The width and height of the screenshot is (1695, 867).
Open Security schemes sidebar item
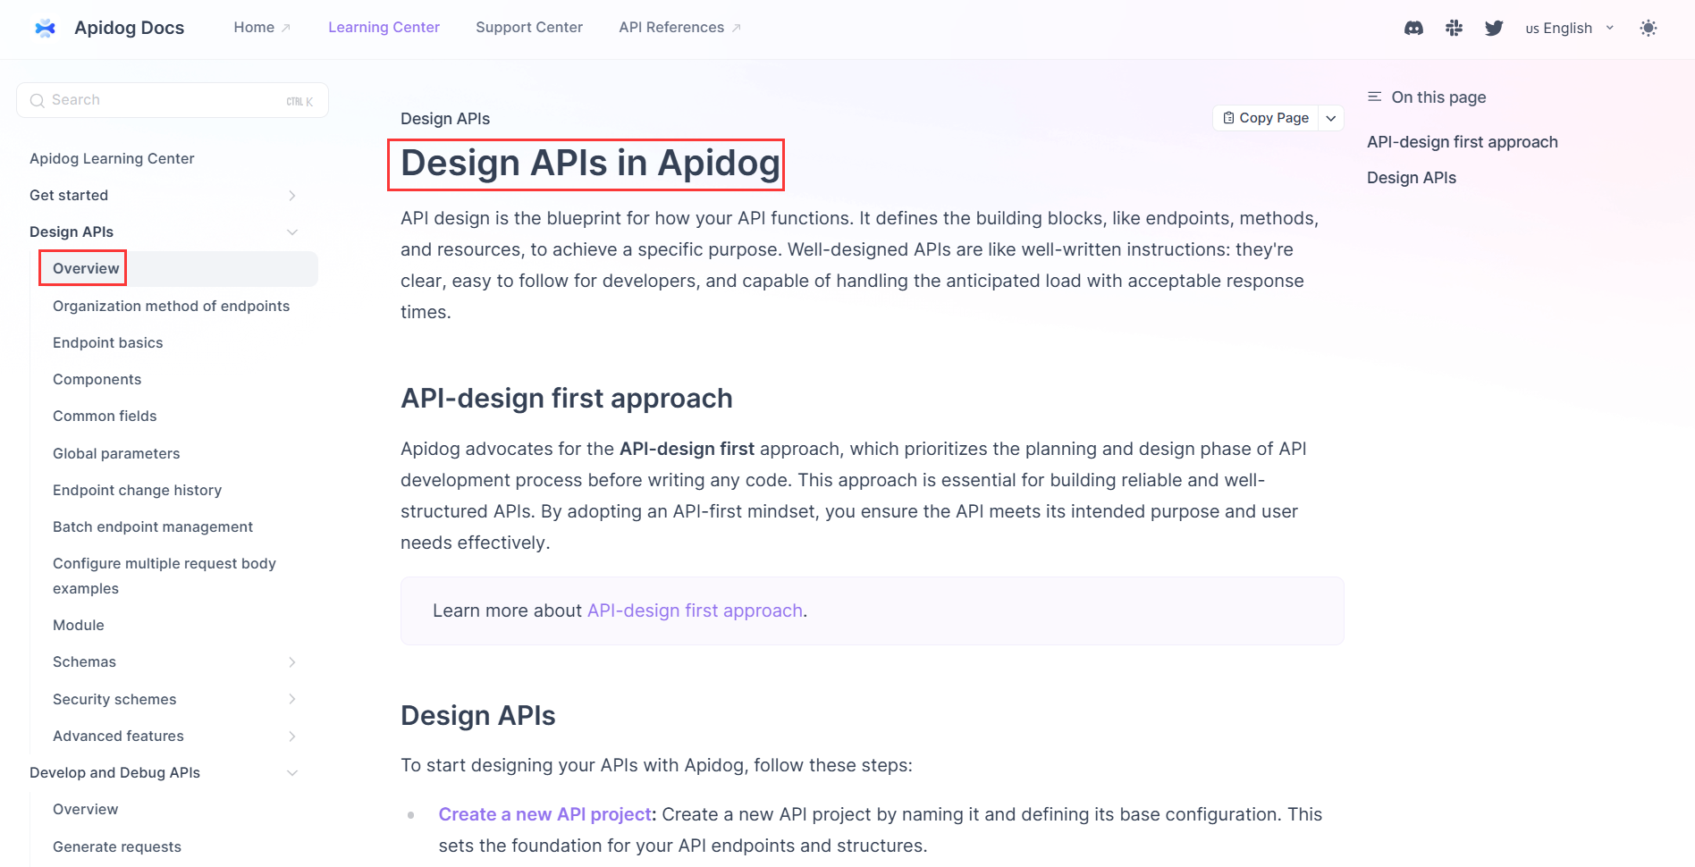(x=114, y=699)
